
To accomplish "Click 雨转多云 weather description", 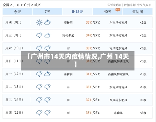I will click(68, 35).
